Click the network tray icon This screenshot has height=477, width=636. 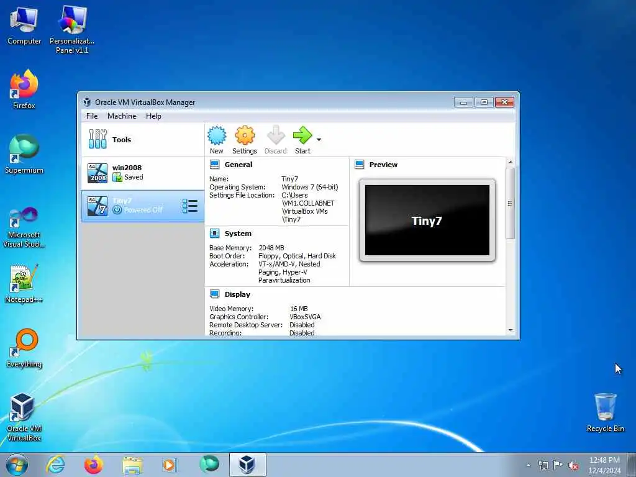[x=543, y=465]
